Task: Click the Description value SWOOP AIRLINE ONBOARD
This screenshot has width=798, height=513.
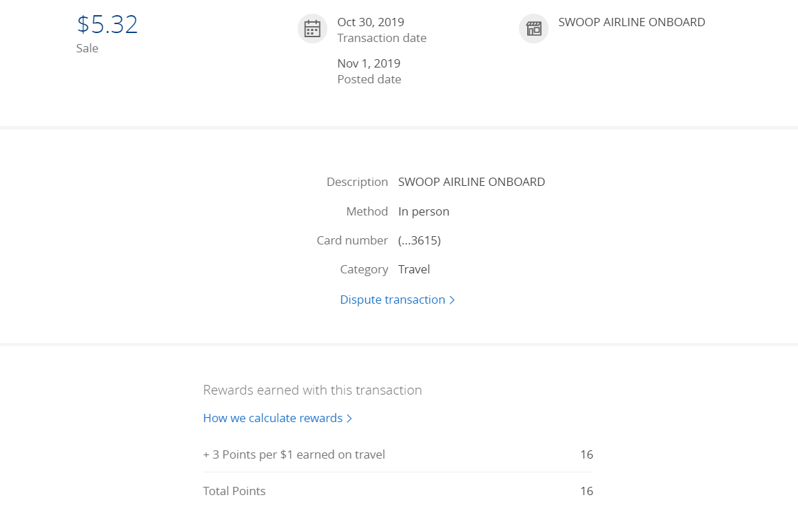Action: [471, 182]
